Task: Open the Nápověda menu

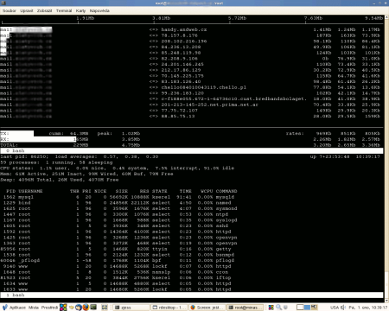Action: (x=99, y=10)
